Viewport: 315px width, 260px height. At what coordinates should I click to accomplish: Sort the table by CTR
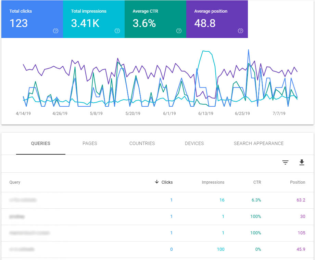257,182
